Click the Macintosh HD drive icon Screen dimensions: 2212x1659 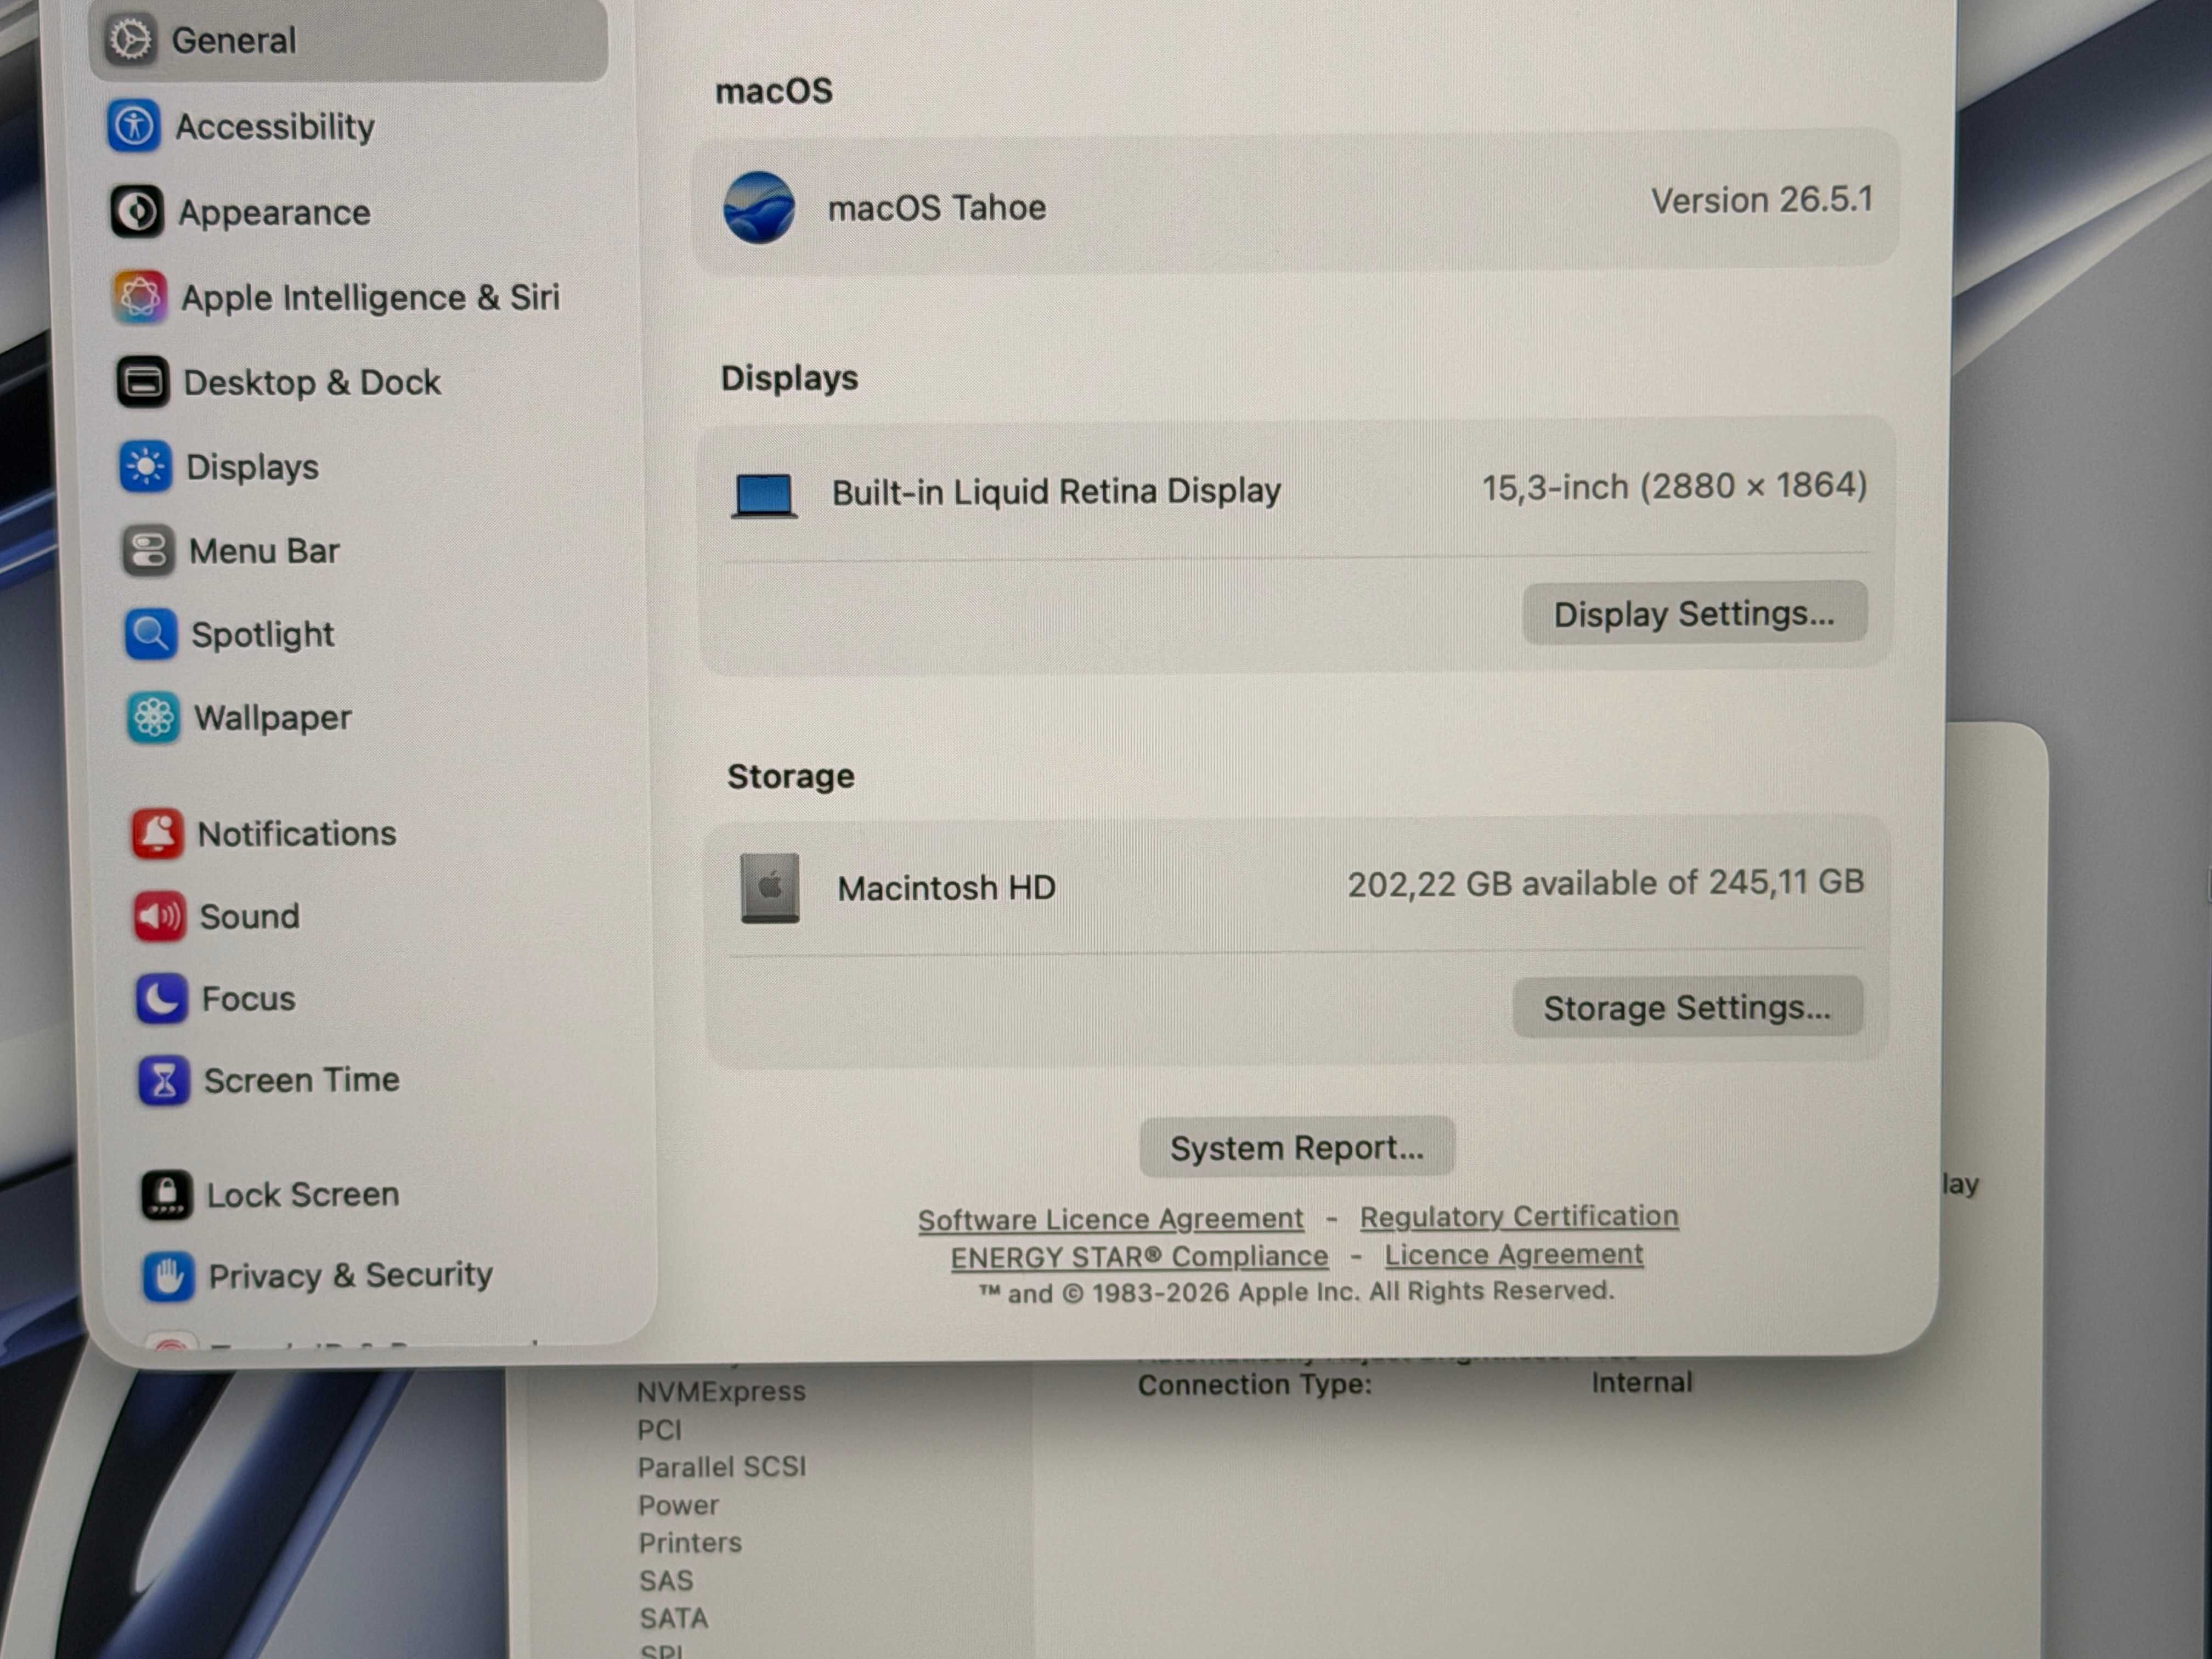coord(770,888)
